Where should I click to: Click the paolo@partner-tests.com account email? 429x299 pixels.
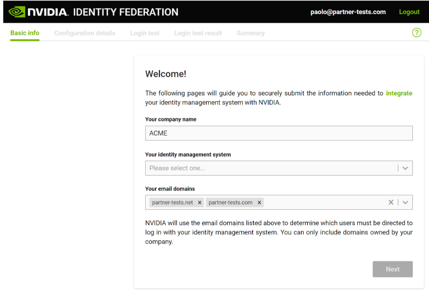(348, 12)
